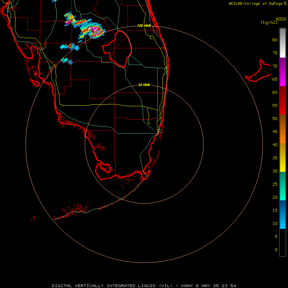Click the 75 value on the color scale
Viewport: 288px width, 288px height.
point(275,53)
